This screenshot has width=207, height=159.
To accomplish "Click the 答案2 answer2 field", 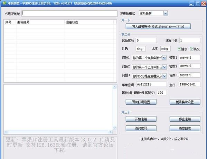I will (x=189, y=66).
